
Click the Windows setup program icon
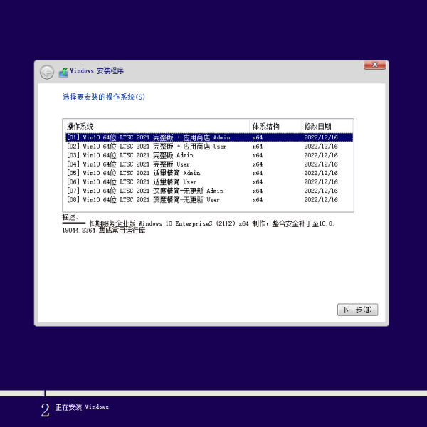(63, 72)
